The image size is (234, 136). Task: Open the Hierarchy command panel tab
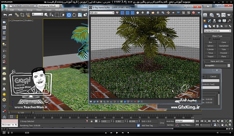(x=214, y=21)
